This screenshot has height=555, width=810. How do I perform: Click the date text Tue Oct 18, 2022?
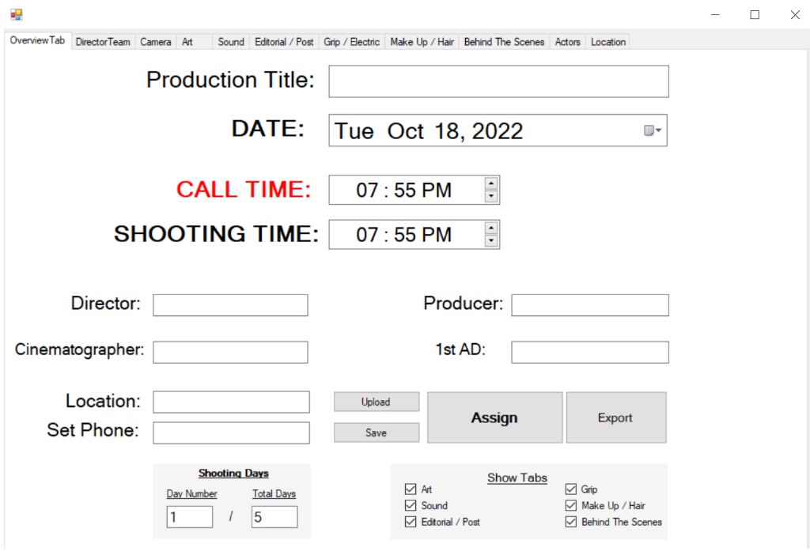(x=428, y=131)
